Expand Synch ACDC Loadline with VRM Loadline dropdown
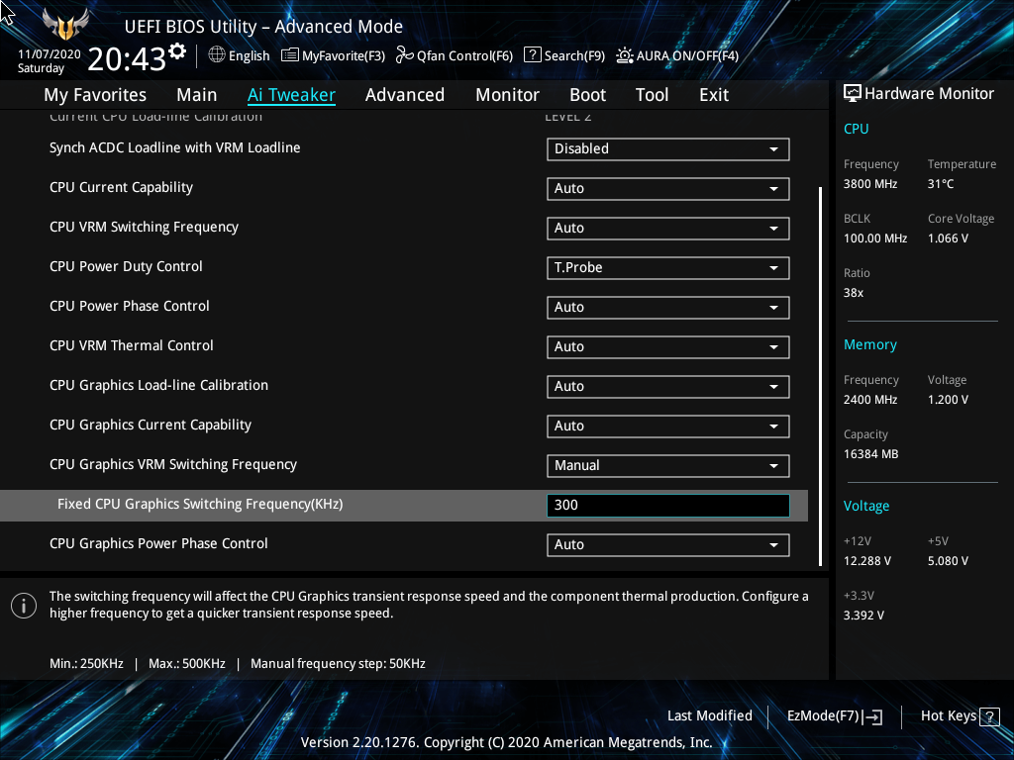Screen dimensions: 1014x760 tap(667, 148)
